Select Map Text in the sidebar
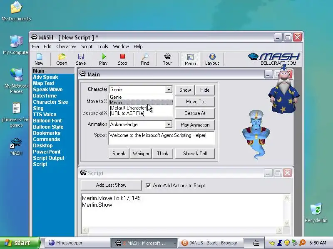Screen dimensions: 333x249 point(44,83)
